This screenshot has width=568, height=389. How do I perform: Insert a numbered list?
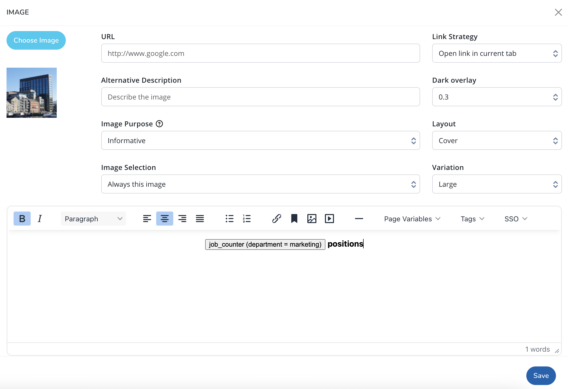(247, 219)
